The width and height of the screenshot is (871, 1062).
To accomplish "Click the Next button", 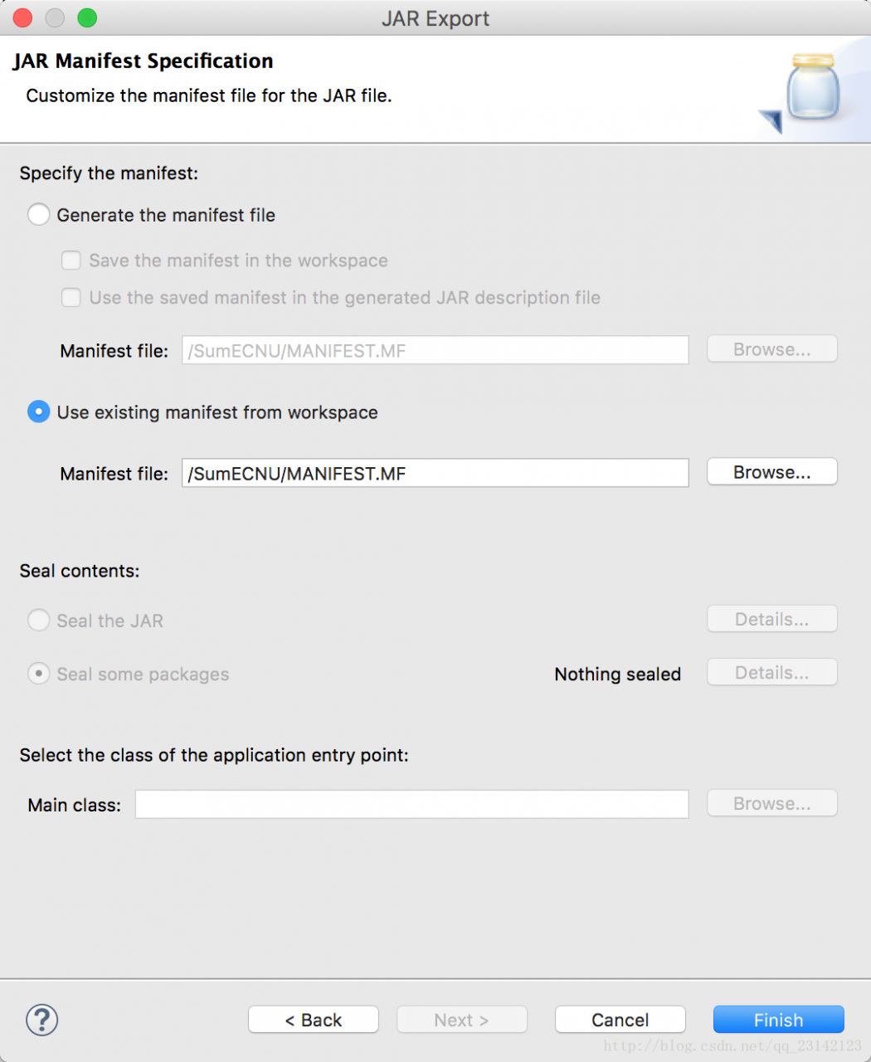I will (x=462, y=1020).
